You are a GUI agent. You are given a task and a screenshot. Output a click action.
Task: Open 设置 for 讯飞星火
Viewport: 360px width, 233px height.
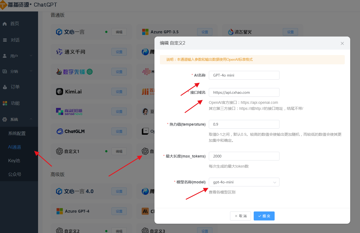[290, 32]
